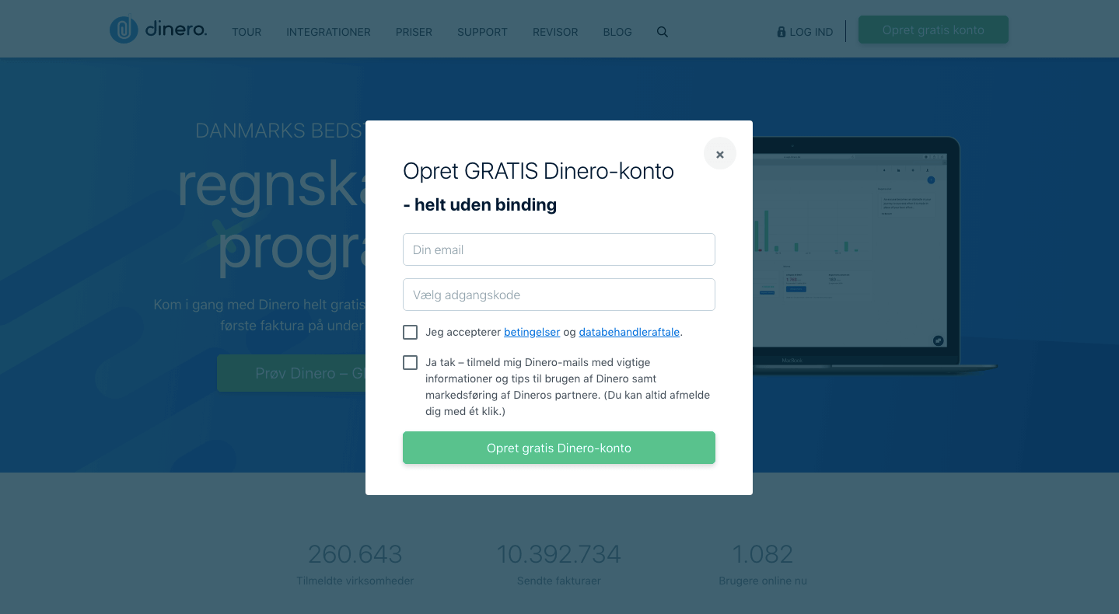The width and height of the screenshot is (1119, 614).
Task: Close the signup modal with X
Action: tap(720, 154)
